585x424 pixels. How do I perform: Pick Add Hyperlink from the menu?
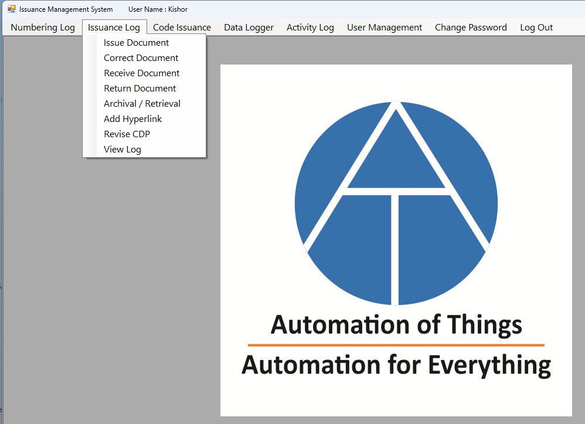[x=144, y=118]
